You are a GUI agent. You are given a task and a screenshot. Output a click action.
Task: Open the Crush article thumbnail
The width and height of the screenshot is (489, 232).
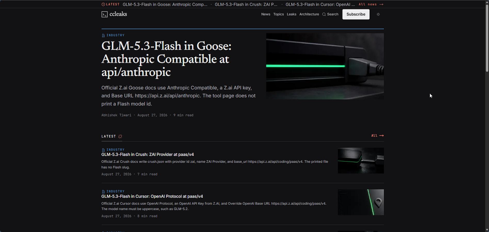click(361, 161)
